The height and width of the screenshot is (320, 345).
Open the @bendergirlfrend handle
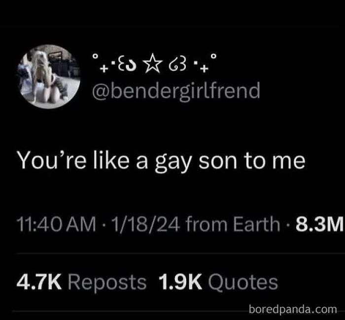pyautogui.click(x=176, y=91)
